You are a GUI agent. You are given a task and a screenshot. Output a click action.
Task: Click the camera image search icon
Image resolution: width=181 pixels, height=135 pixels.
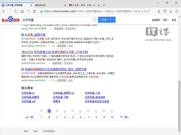pyautogui.click(x=94, y=20)
